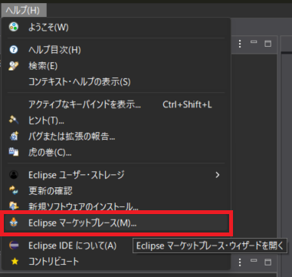Click the コントリビュート star icon
The image size is (292, 277).
pos(15,262)
